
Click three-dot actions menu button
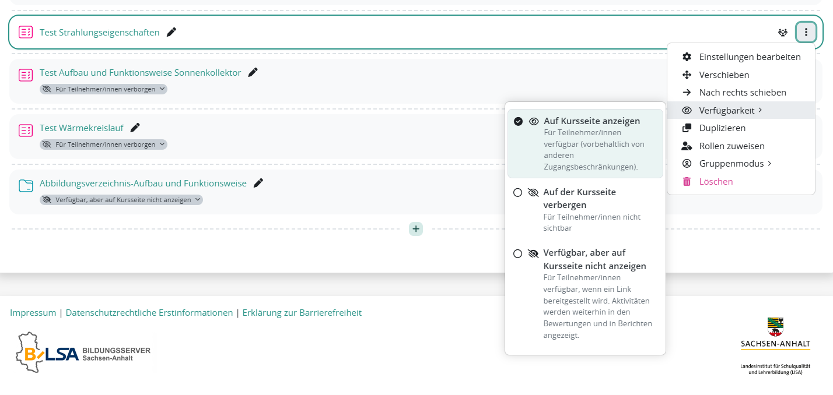[x=806, y=32]
